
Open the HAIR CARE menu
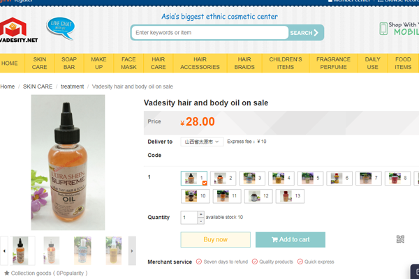click(x=159, y=63)
